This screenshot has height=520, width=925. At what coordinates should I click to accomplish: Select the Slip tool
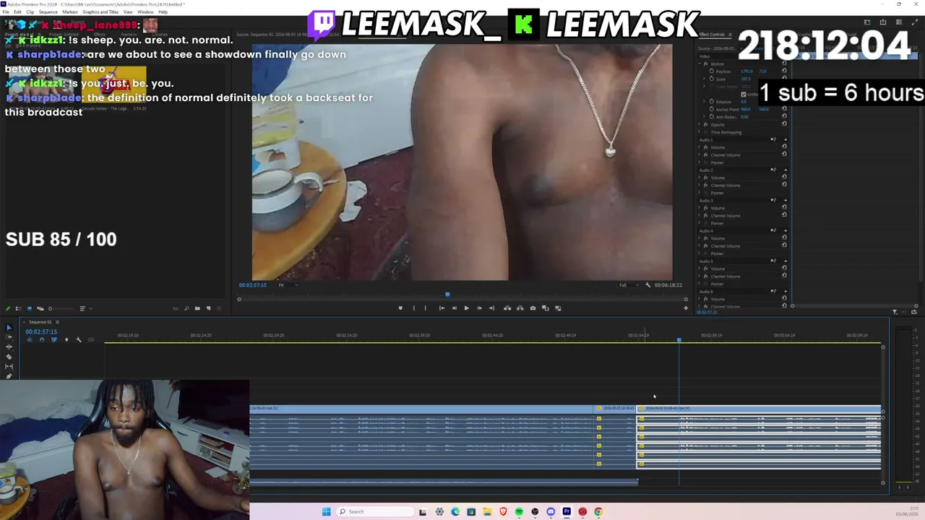[x=9, y=366]
